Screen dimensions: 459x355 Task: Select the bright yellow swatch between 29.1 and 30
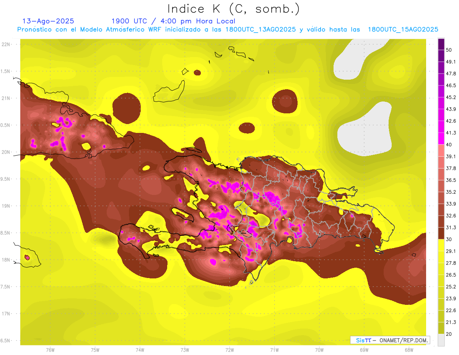[x=441, y=245]
